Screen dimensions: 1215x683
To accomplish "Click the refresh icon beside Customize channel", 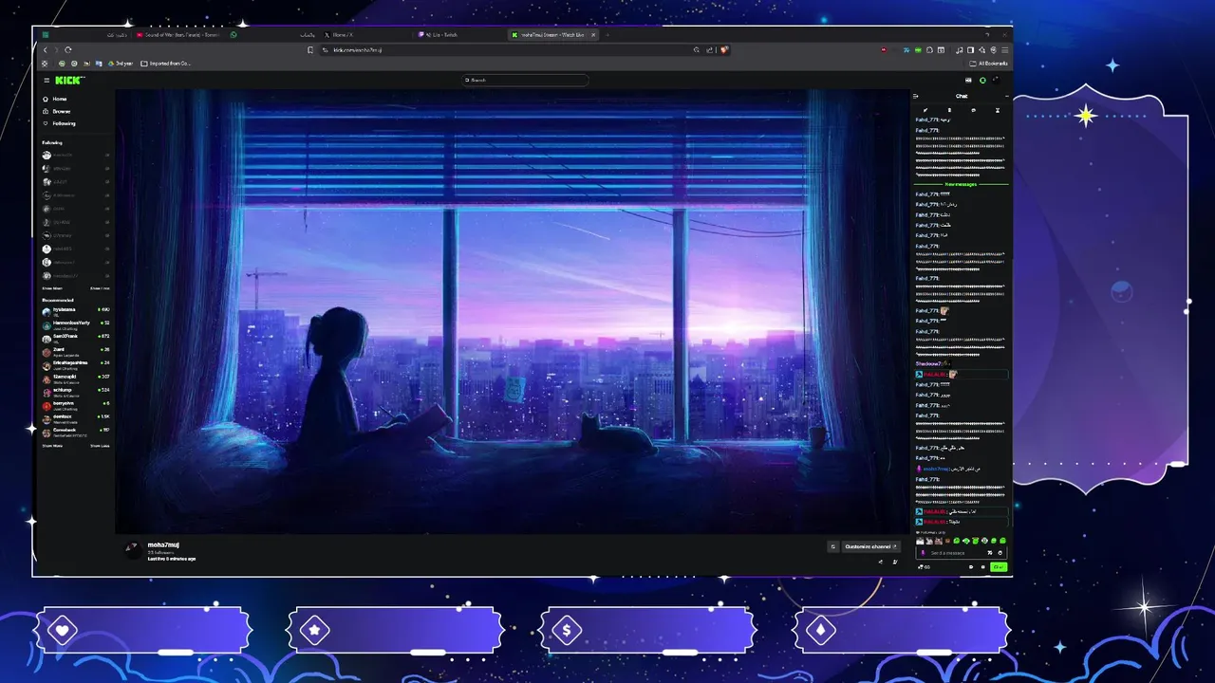I will tap(833, 546).
